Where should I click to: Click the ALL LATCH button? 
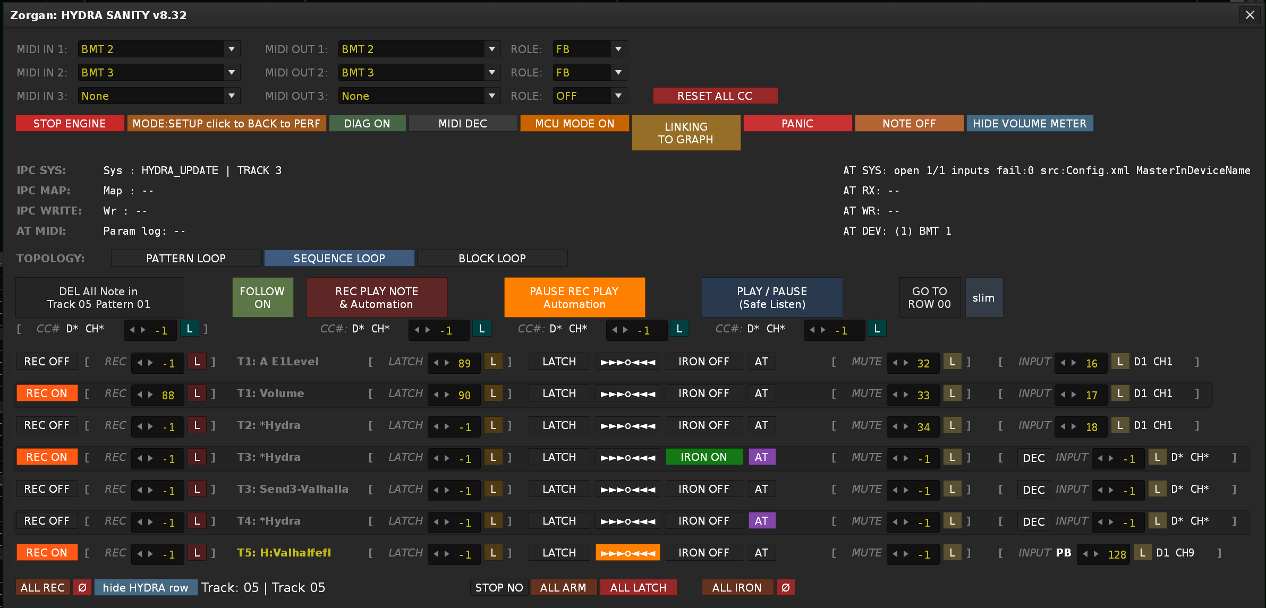pos(638,587)
